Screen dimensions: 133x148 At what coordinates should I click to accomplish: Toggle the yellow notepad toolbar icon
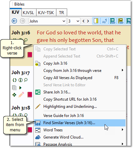(x=96, y=21)
